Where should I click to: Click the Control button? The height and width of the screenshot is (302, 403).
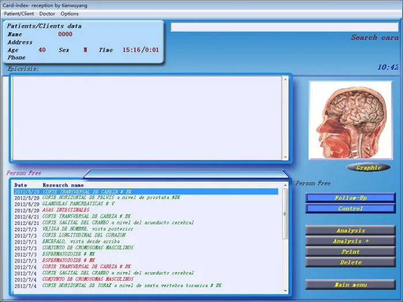pyautogui.click(x=350, y=208)
